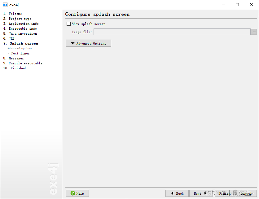
Task: Go to step 9 Compile executable
Action: coord(23,63)
